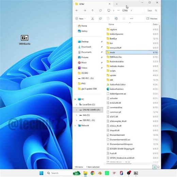Screen dimensions: 177x177
Task: Toggle the Preview pane
Action: tap(152, 19)
